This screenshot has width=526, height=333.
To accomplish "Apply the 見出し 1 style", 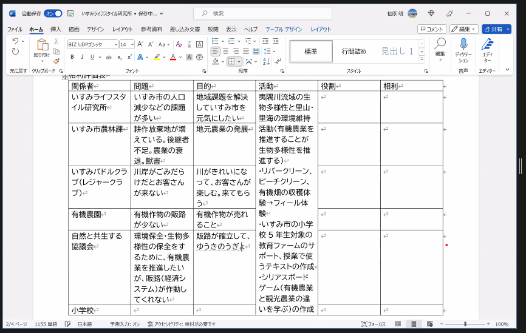I will coord(397,52).
